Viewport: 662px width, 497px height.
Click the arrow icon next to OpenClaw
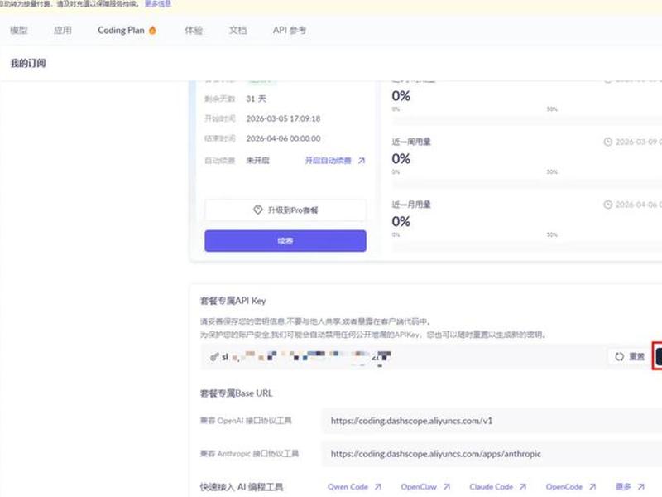[446, 487]
